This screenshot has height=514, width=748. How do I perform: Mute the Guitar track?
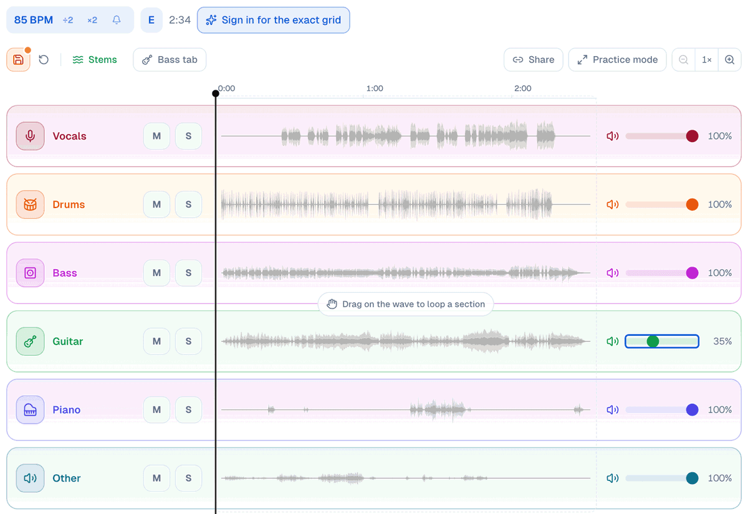(x=156, y=341)
